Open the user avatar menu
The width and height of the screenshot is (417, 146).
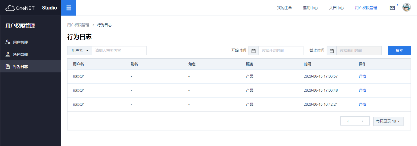point(407,8)
